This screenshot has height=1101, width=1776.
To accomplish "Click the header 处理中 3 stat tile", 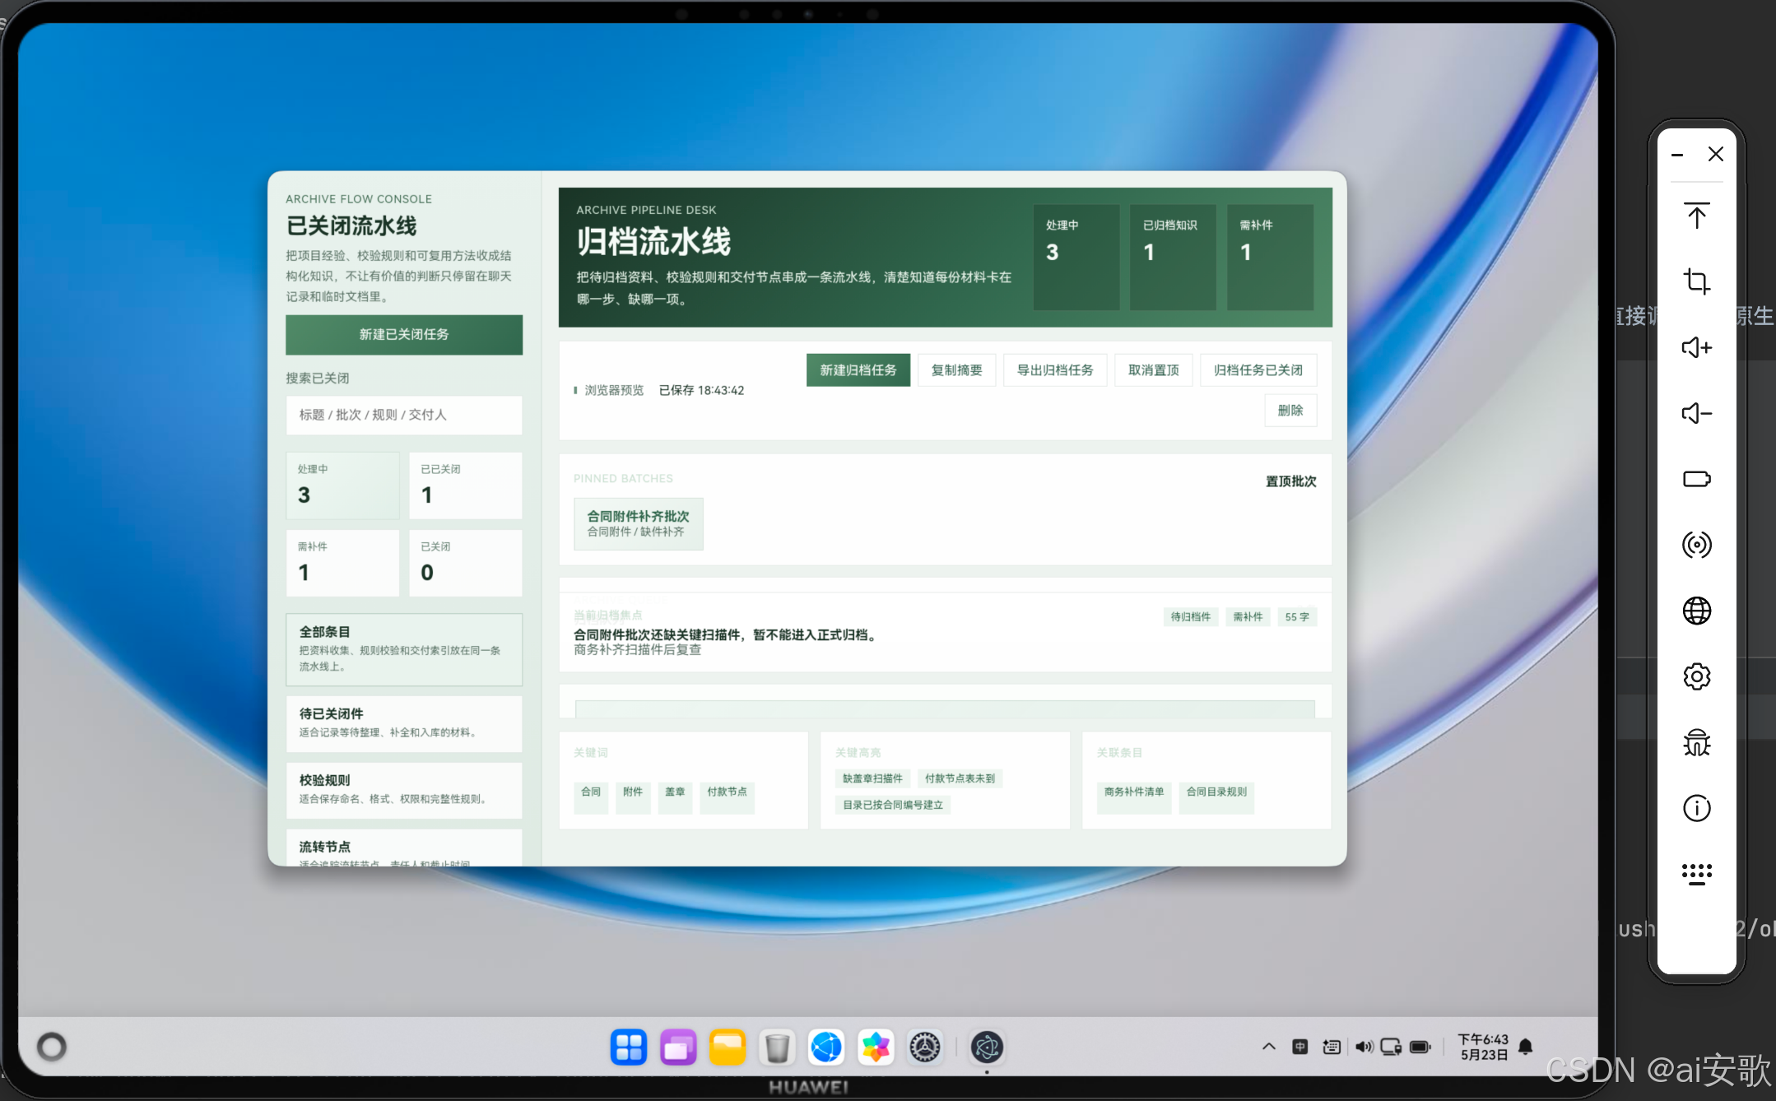I will coord(1076,257).
